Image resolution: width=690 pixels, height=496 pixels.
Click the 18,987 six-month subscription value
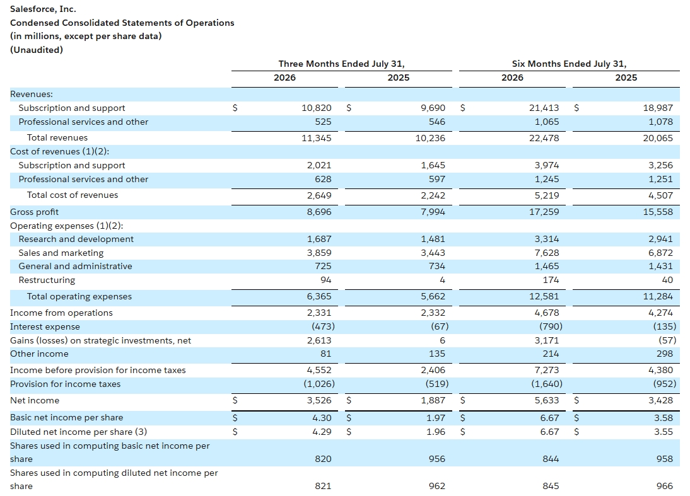pos(658,108)
